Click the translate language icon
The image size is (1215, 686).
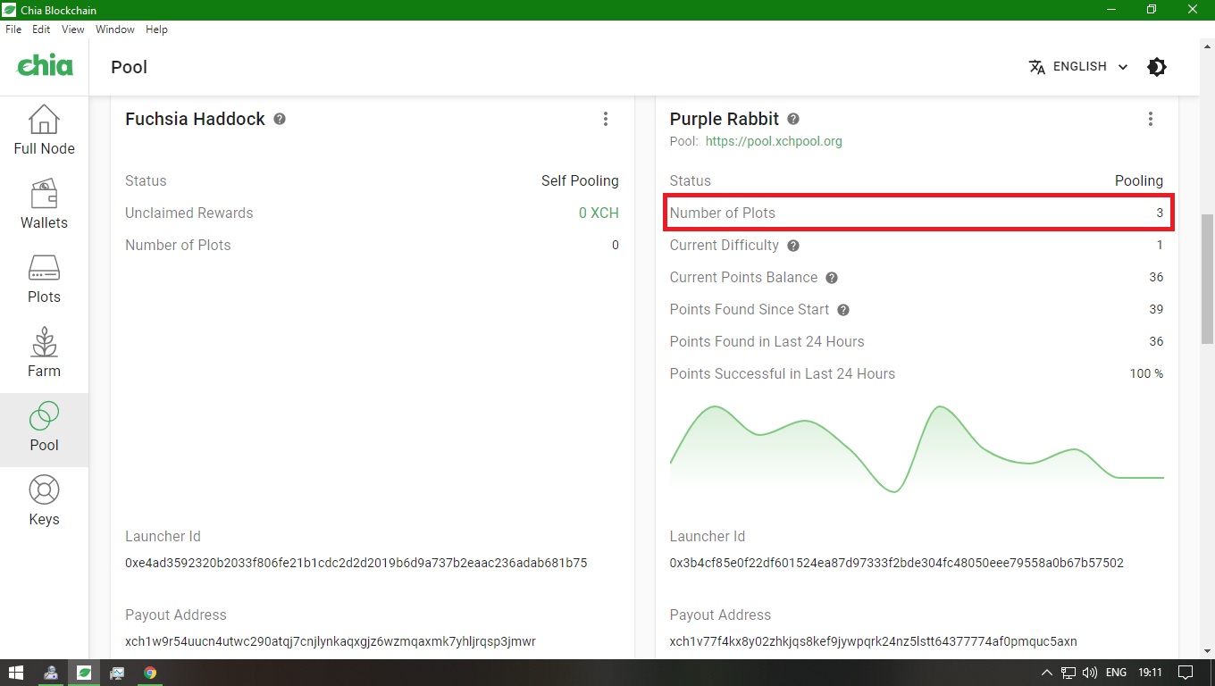[x=1037, y=67]
